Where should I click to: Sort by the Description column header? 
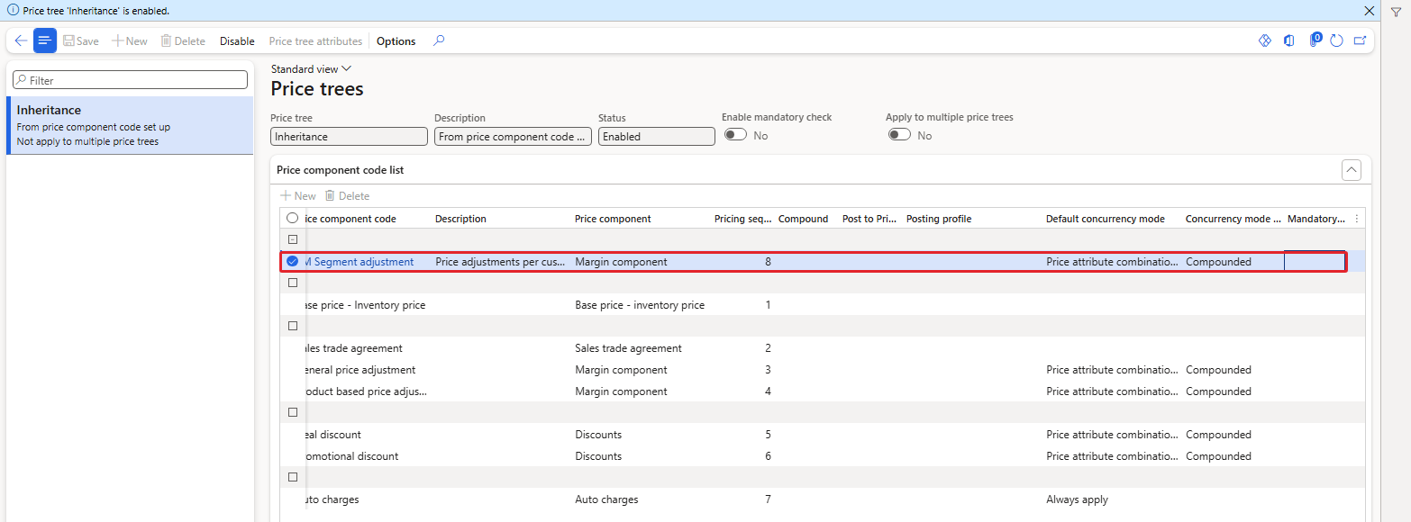[460, 219]
